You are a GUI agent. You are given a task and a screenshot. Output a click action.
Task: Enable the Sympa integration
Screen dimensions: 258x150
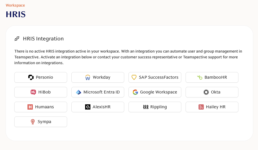click(41, 122)
